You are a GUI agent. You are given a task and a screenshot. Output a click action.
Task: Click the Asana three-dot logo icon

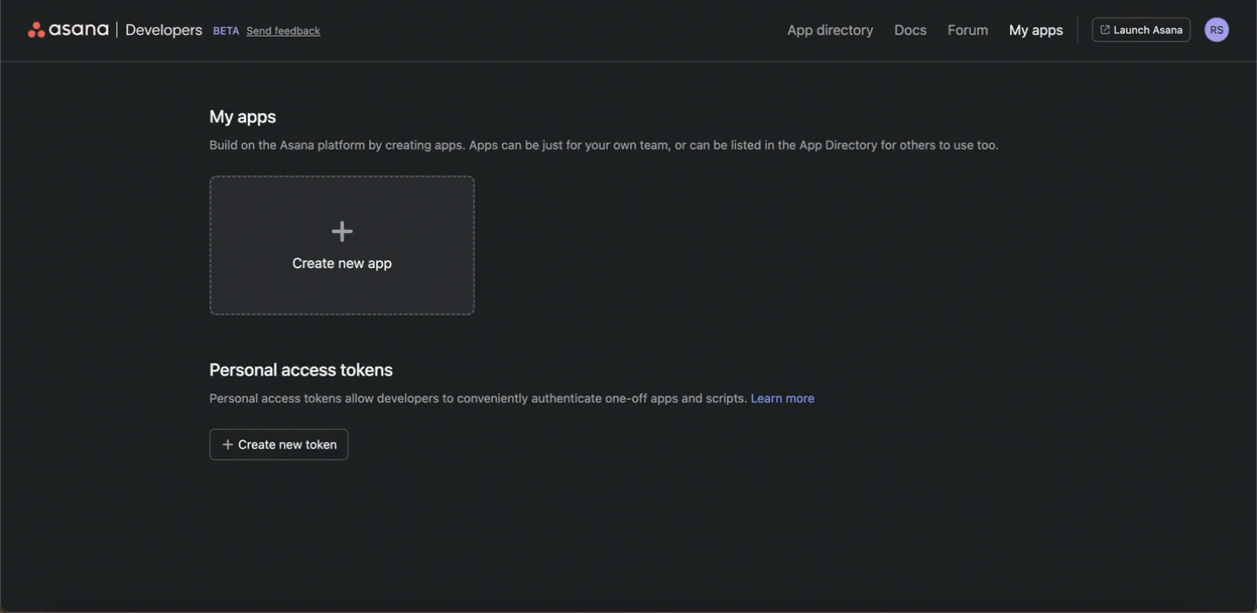tap(36, 30)
